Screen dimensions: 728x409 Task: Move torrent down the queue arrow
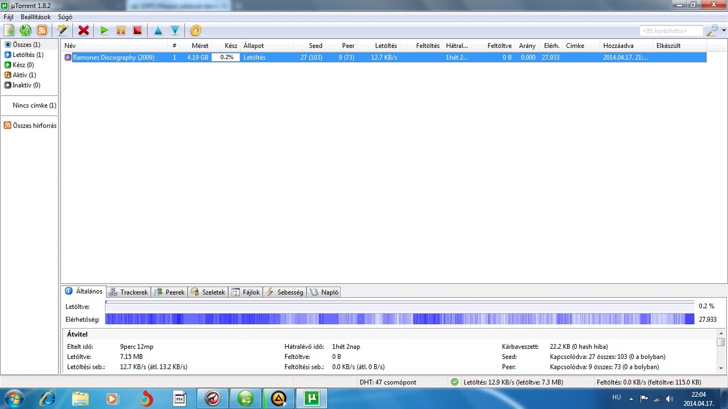coord(175,30)
